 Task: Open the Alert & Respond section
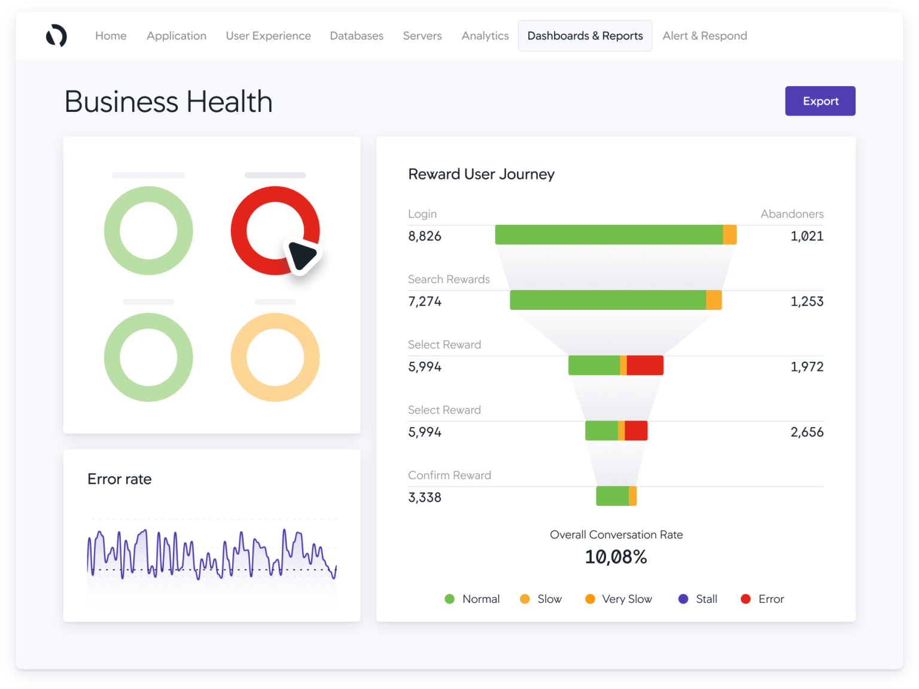[704, 35]
